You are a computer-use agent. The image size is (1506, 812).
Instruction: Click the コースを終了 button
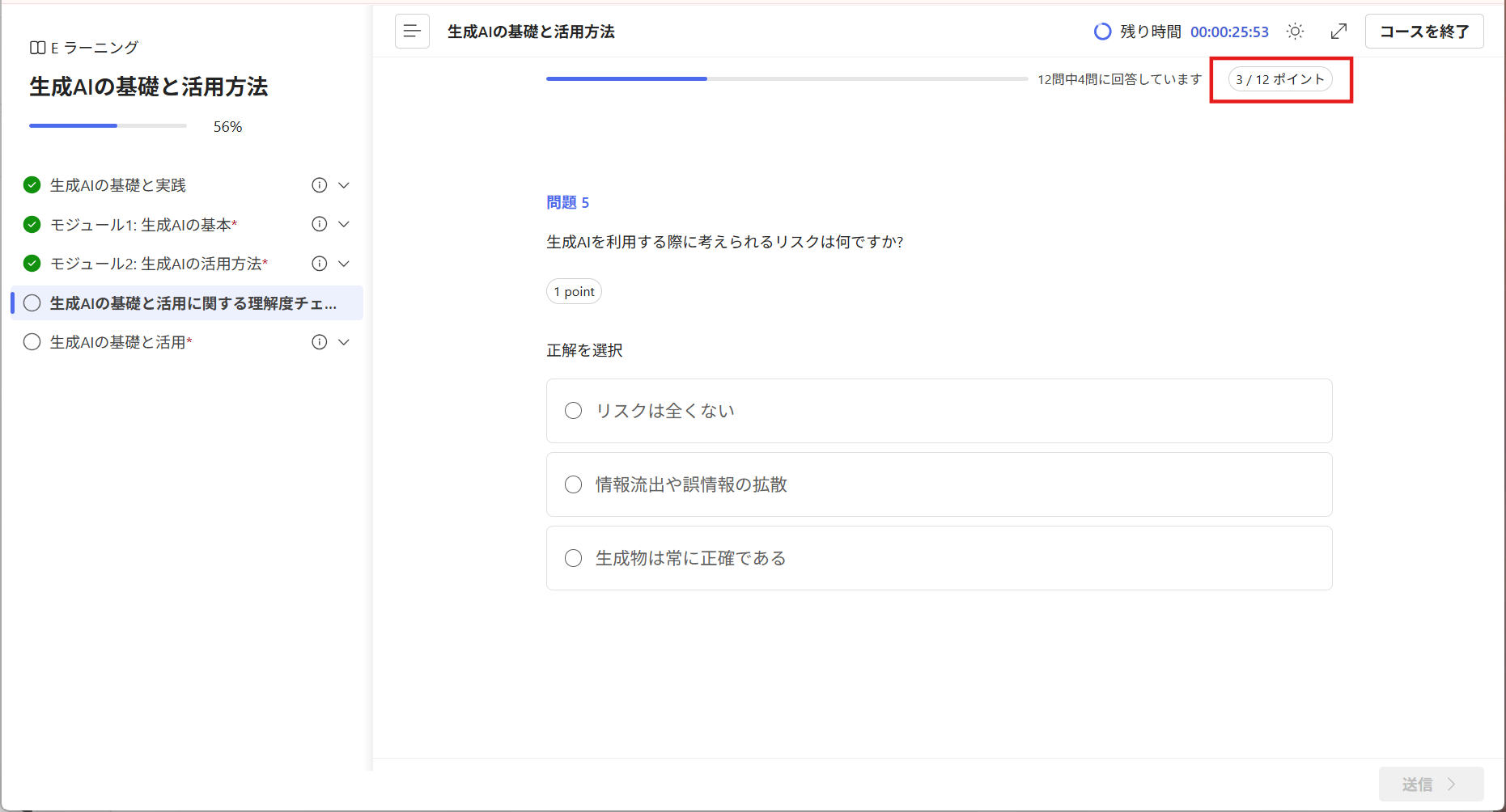1424,32
